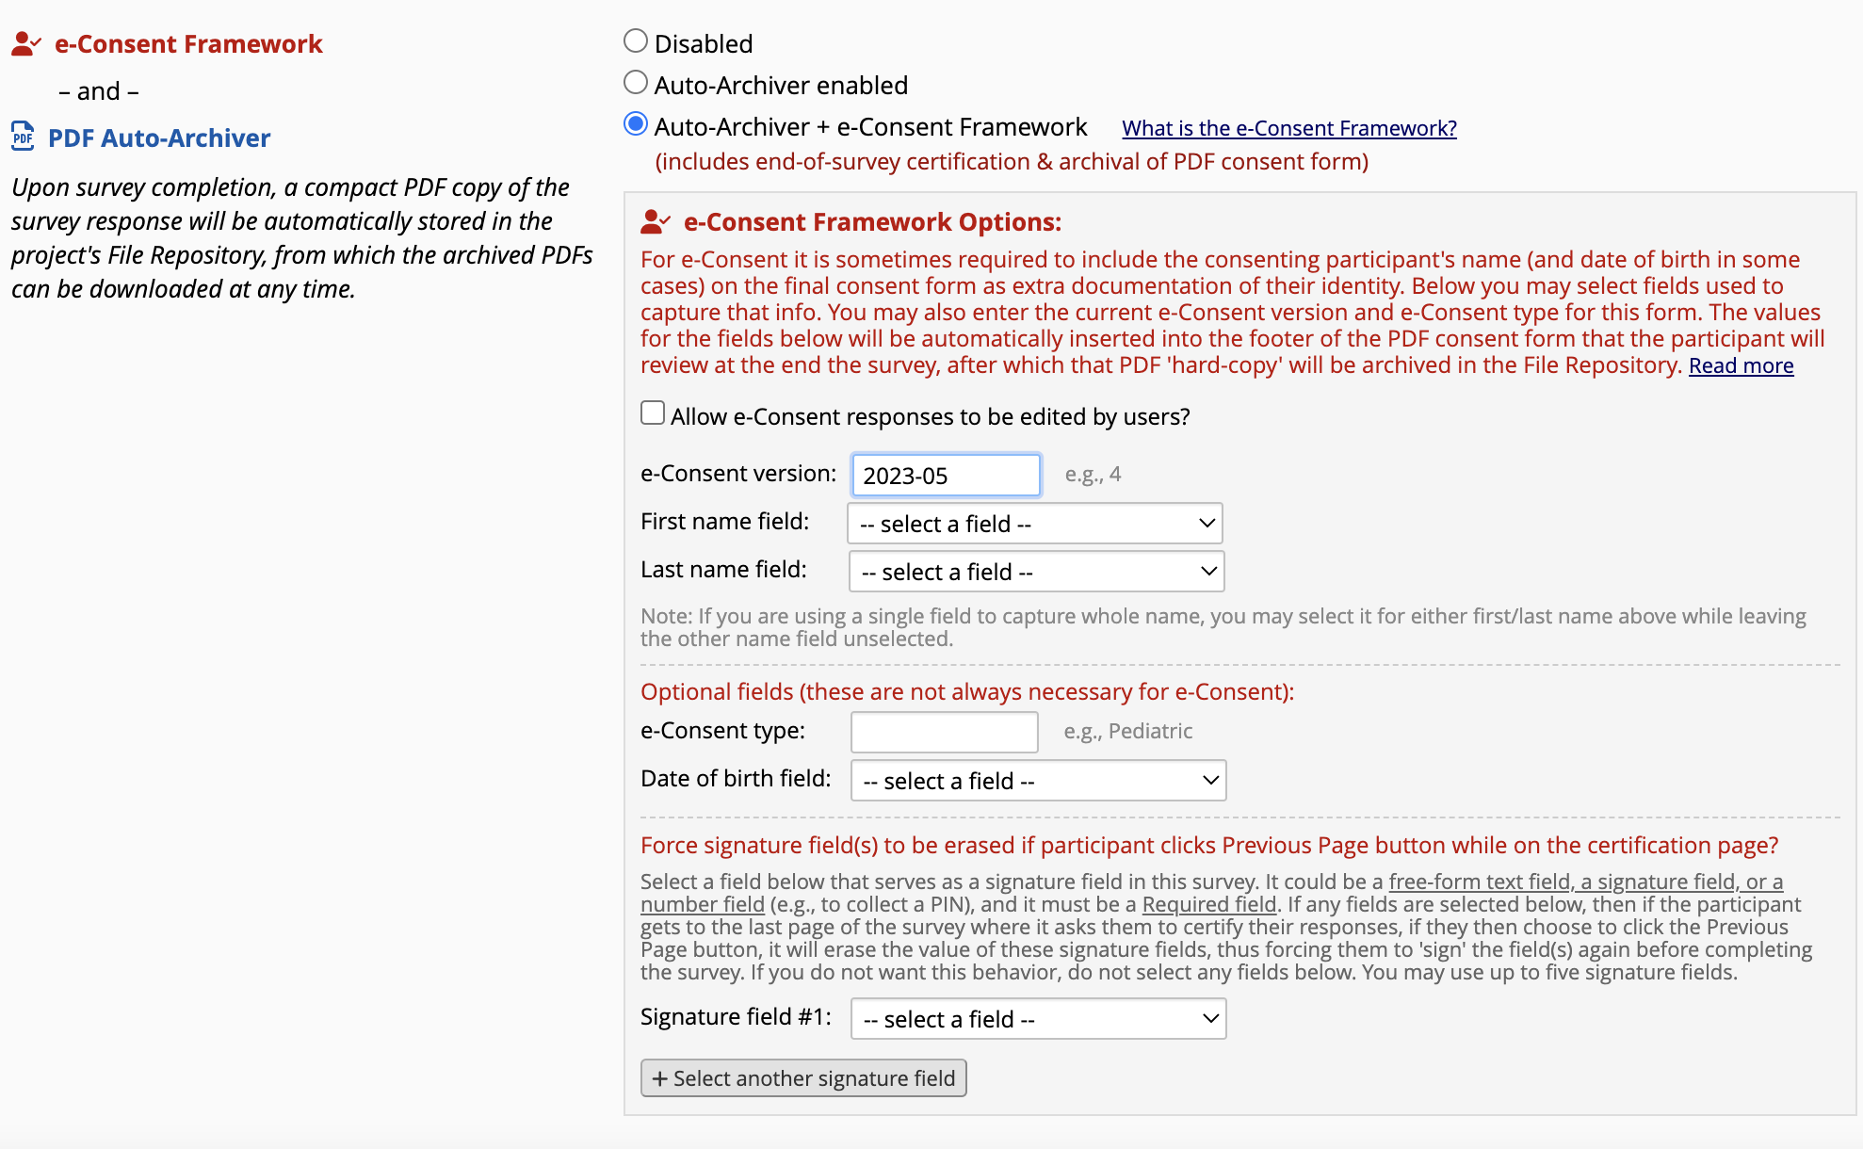Click the e-Consent type input field

(945, 730)
